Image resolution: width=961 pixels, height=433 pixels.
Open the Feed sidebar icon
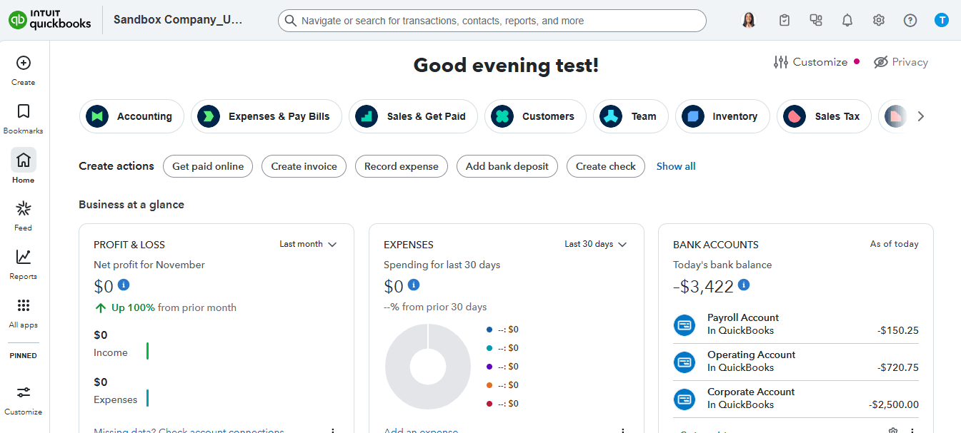coord(24,209)
